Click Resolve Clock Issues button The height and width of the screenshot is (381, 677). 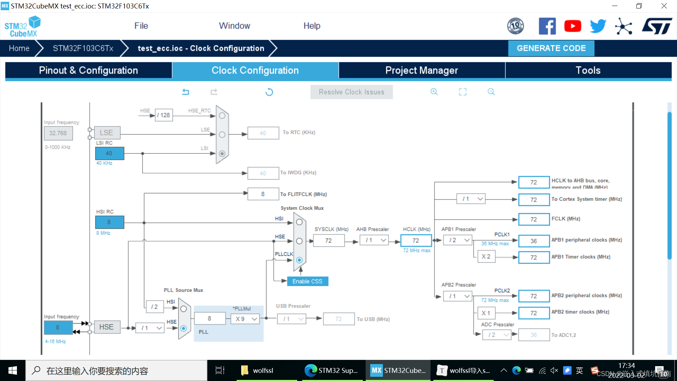(x=351, y=92)
